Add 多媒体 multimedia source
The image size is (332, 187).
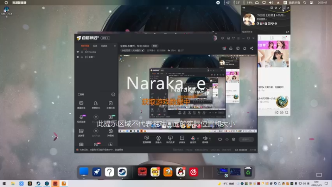click(182, 140)
